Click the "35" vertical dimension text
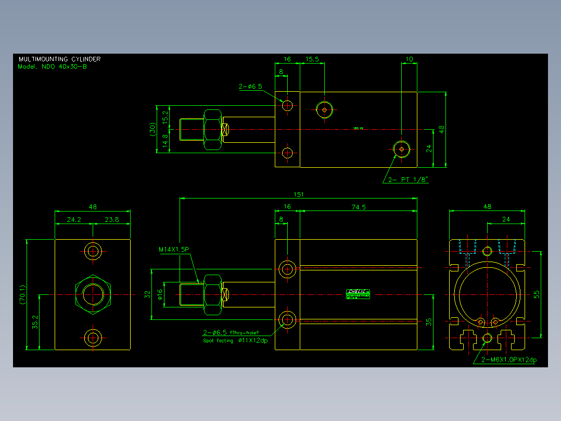The width and height of the screenshot is (561, 421). pyautogui.click(x=429, y=322)
